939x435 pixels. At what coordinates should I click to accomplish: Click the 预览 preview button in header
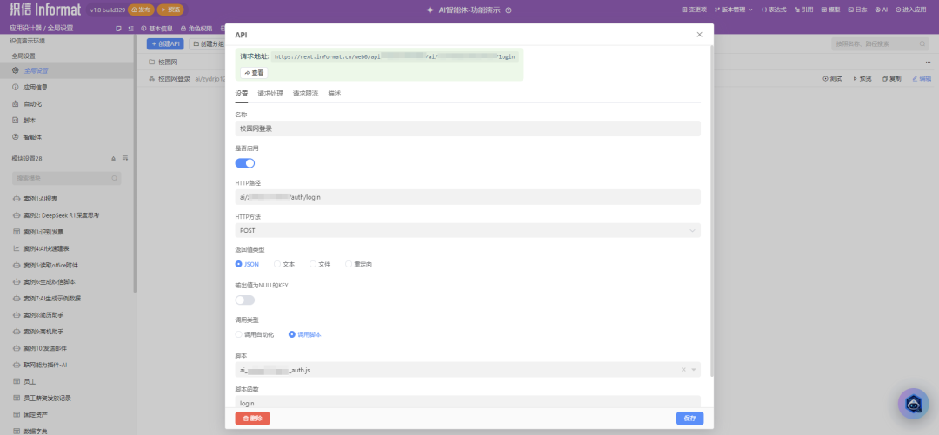pyautogui.click(x=170, y=10)
